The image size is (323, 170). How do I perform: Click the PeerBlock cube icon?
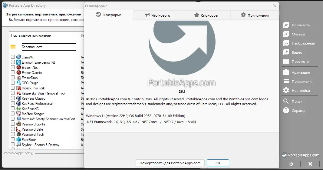19,139
